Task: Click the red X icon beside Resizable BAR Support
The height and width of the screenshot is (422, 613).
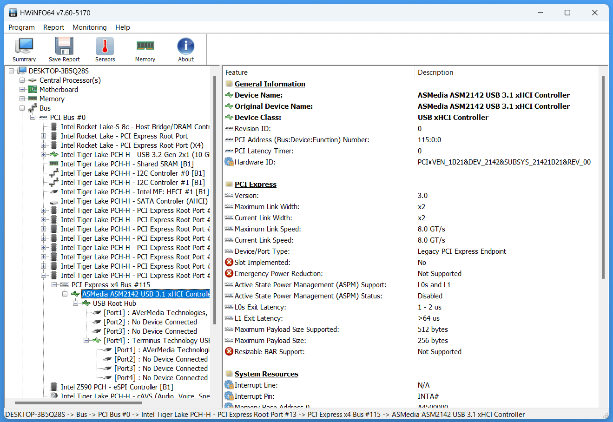Action: pyautogui.click(x=229, y=351)
